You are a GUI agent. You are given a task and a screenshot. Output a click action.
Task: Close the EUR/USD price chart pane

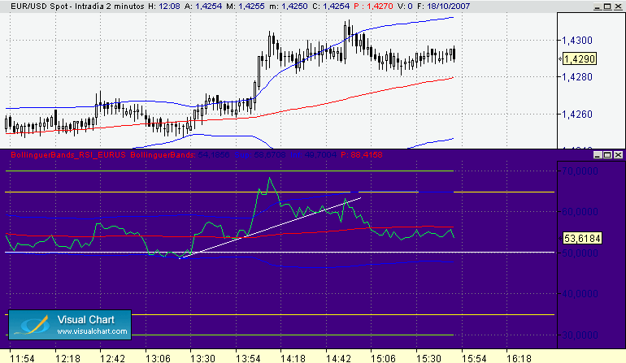point(618,6)
